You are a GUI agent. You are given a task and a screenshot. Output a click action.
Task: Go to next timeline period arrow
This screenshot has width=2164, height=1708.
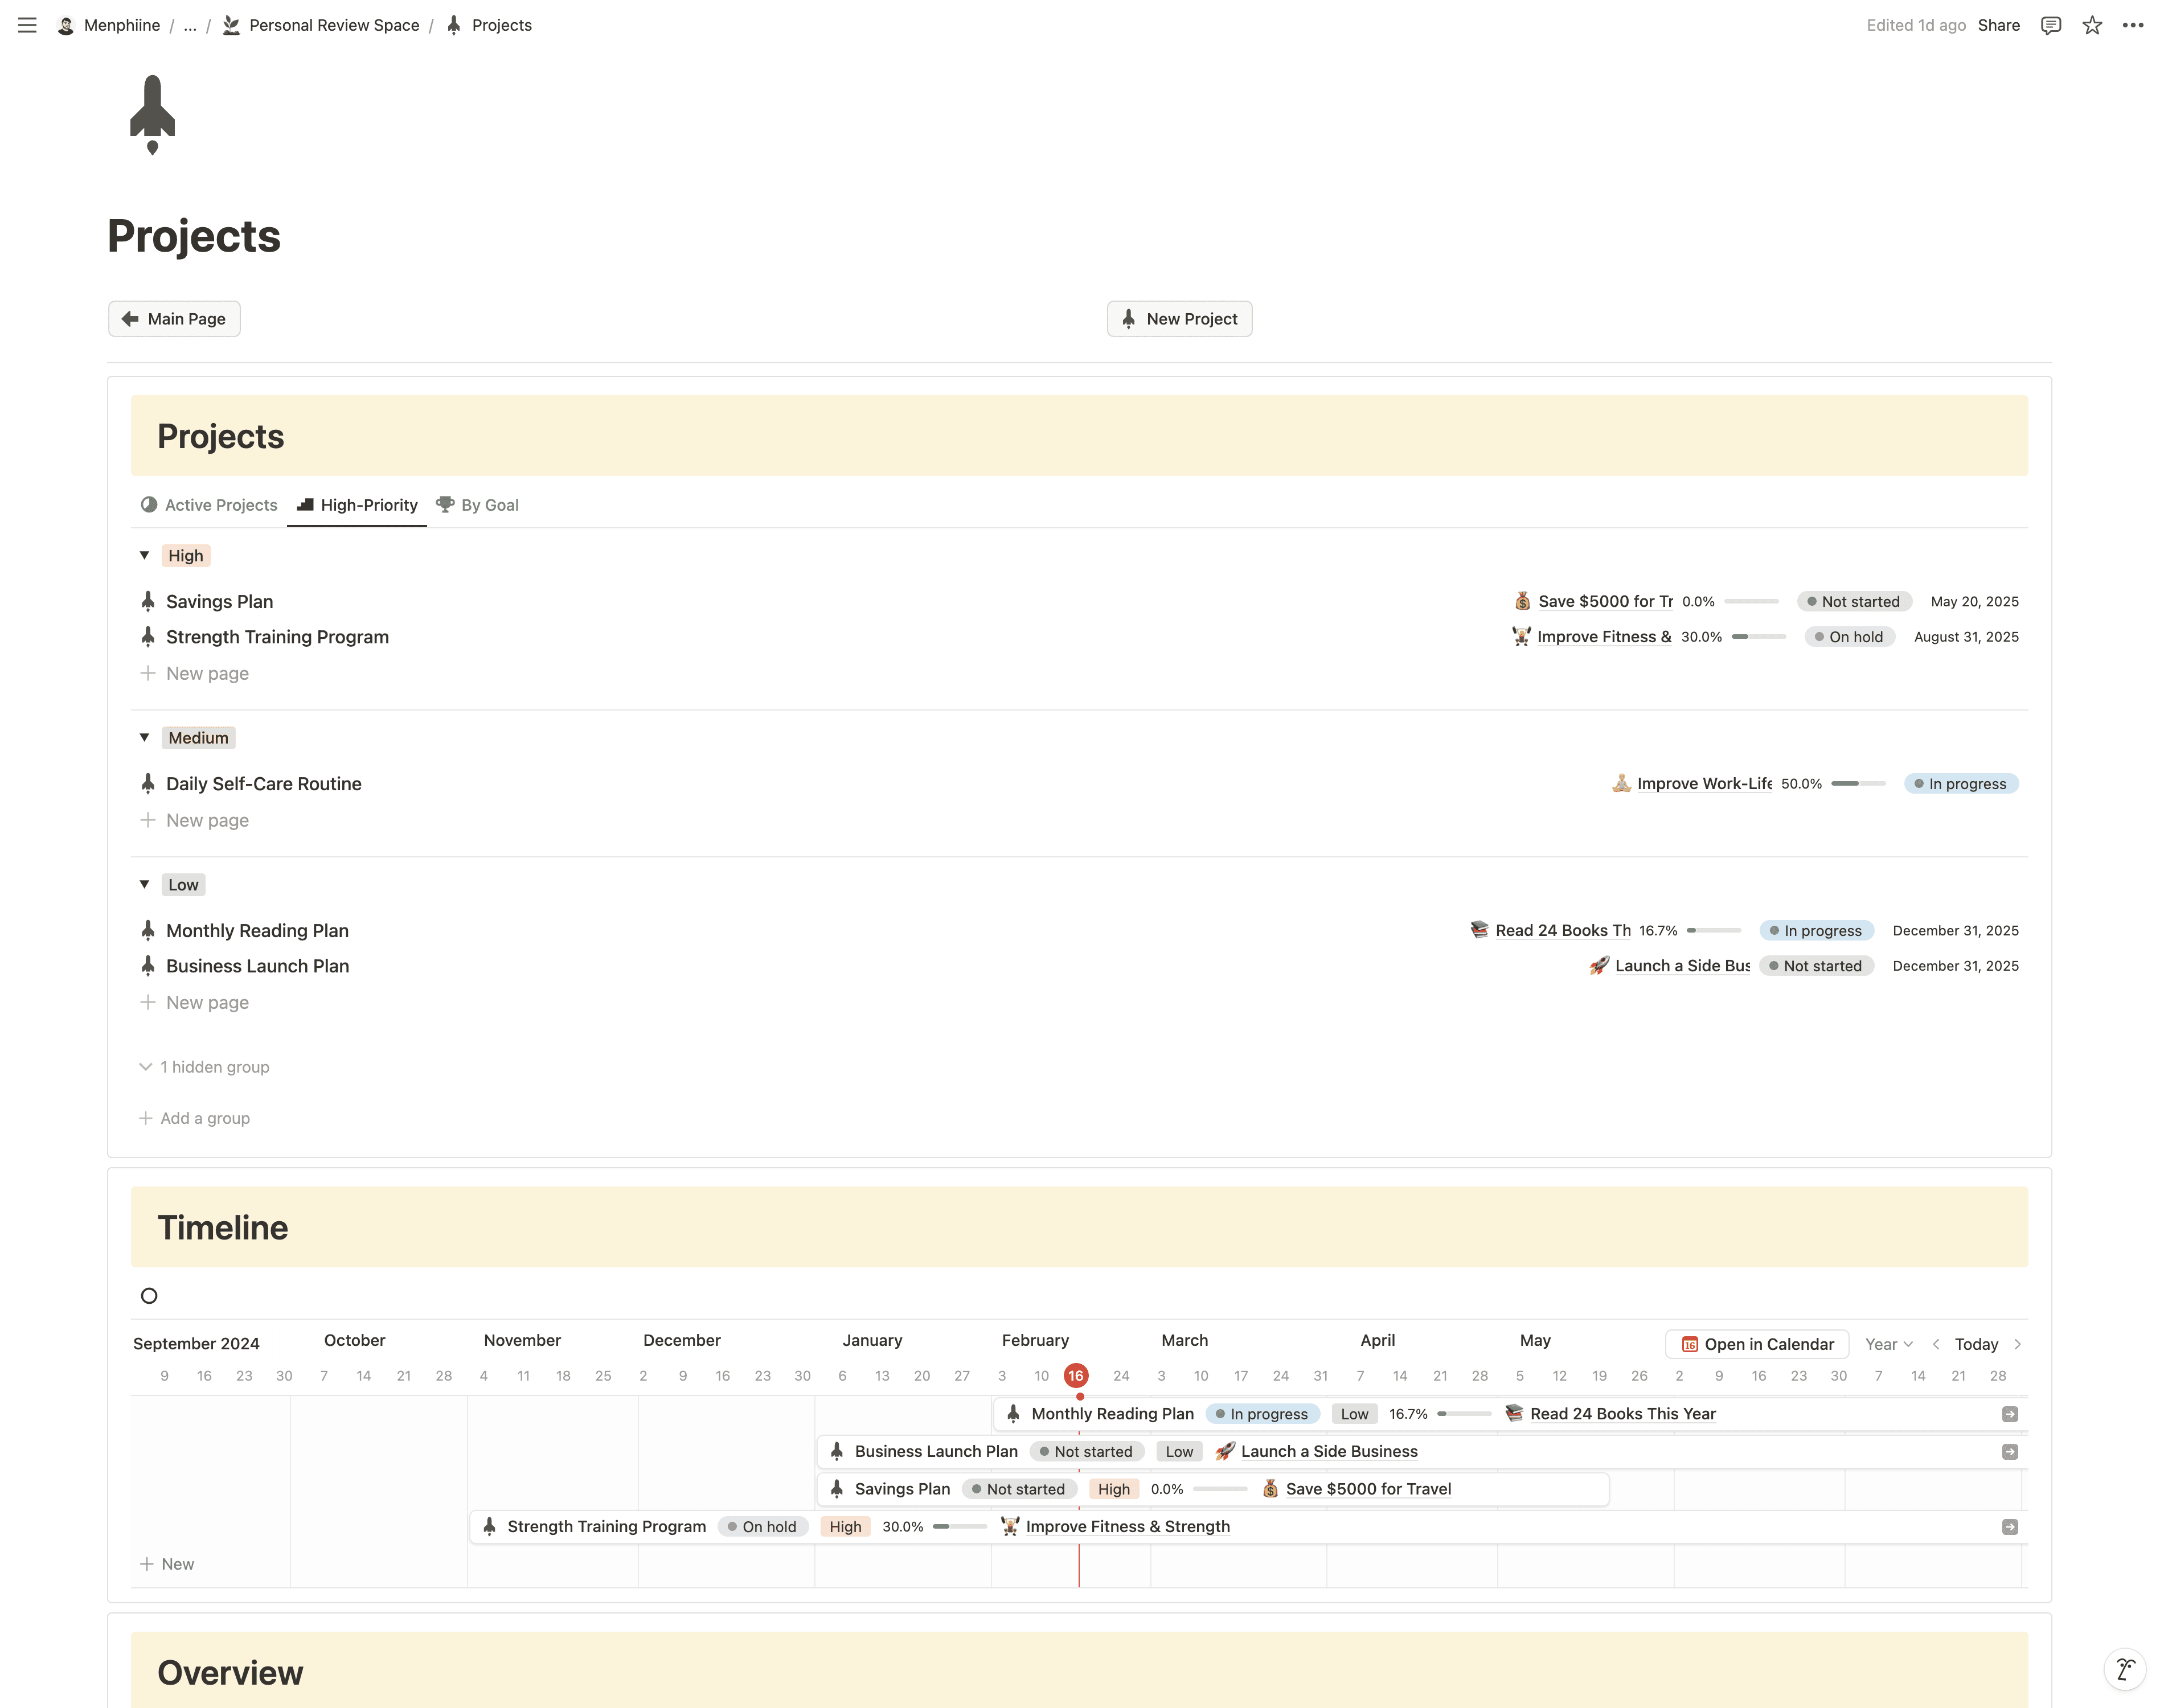(x=2018, y=1344)
